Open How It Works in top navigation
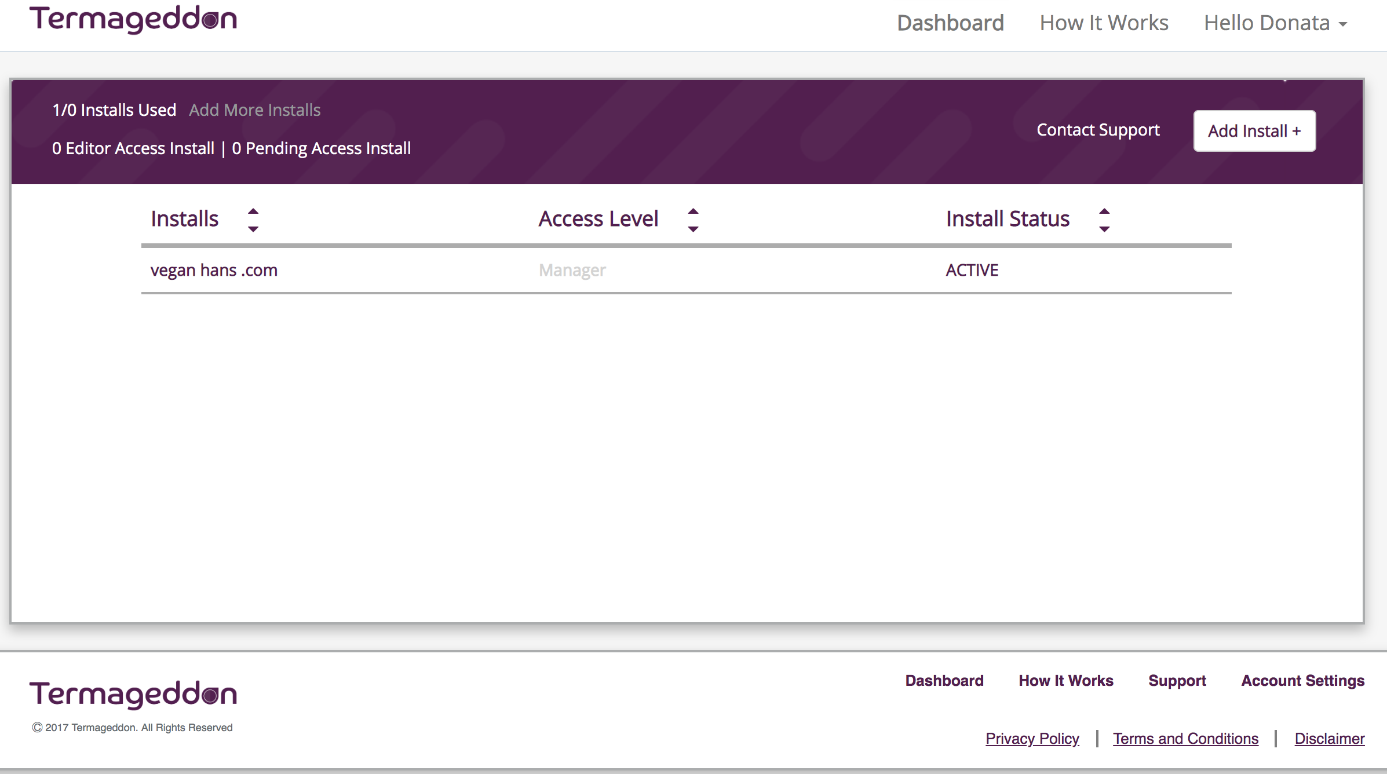The image size is (1387, 774). coord(1104,23)
